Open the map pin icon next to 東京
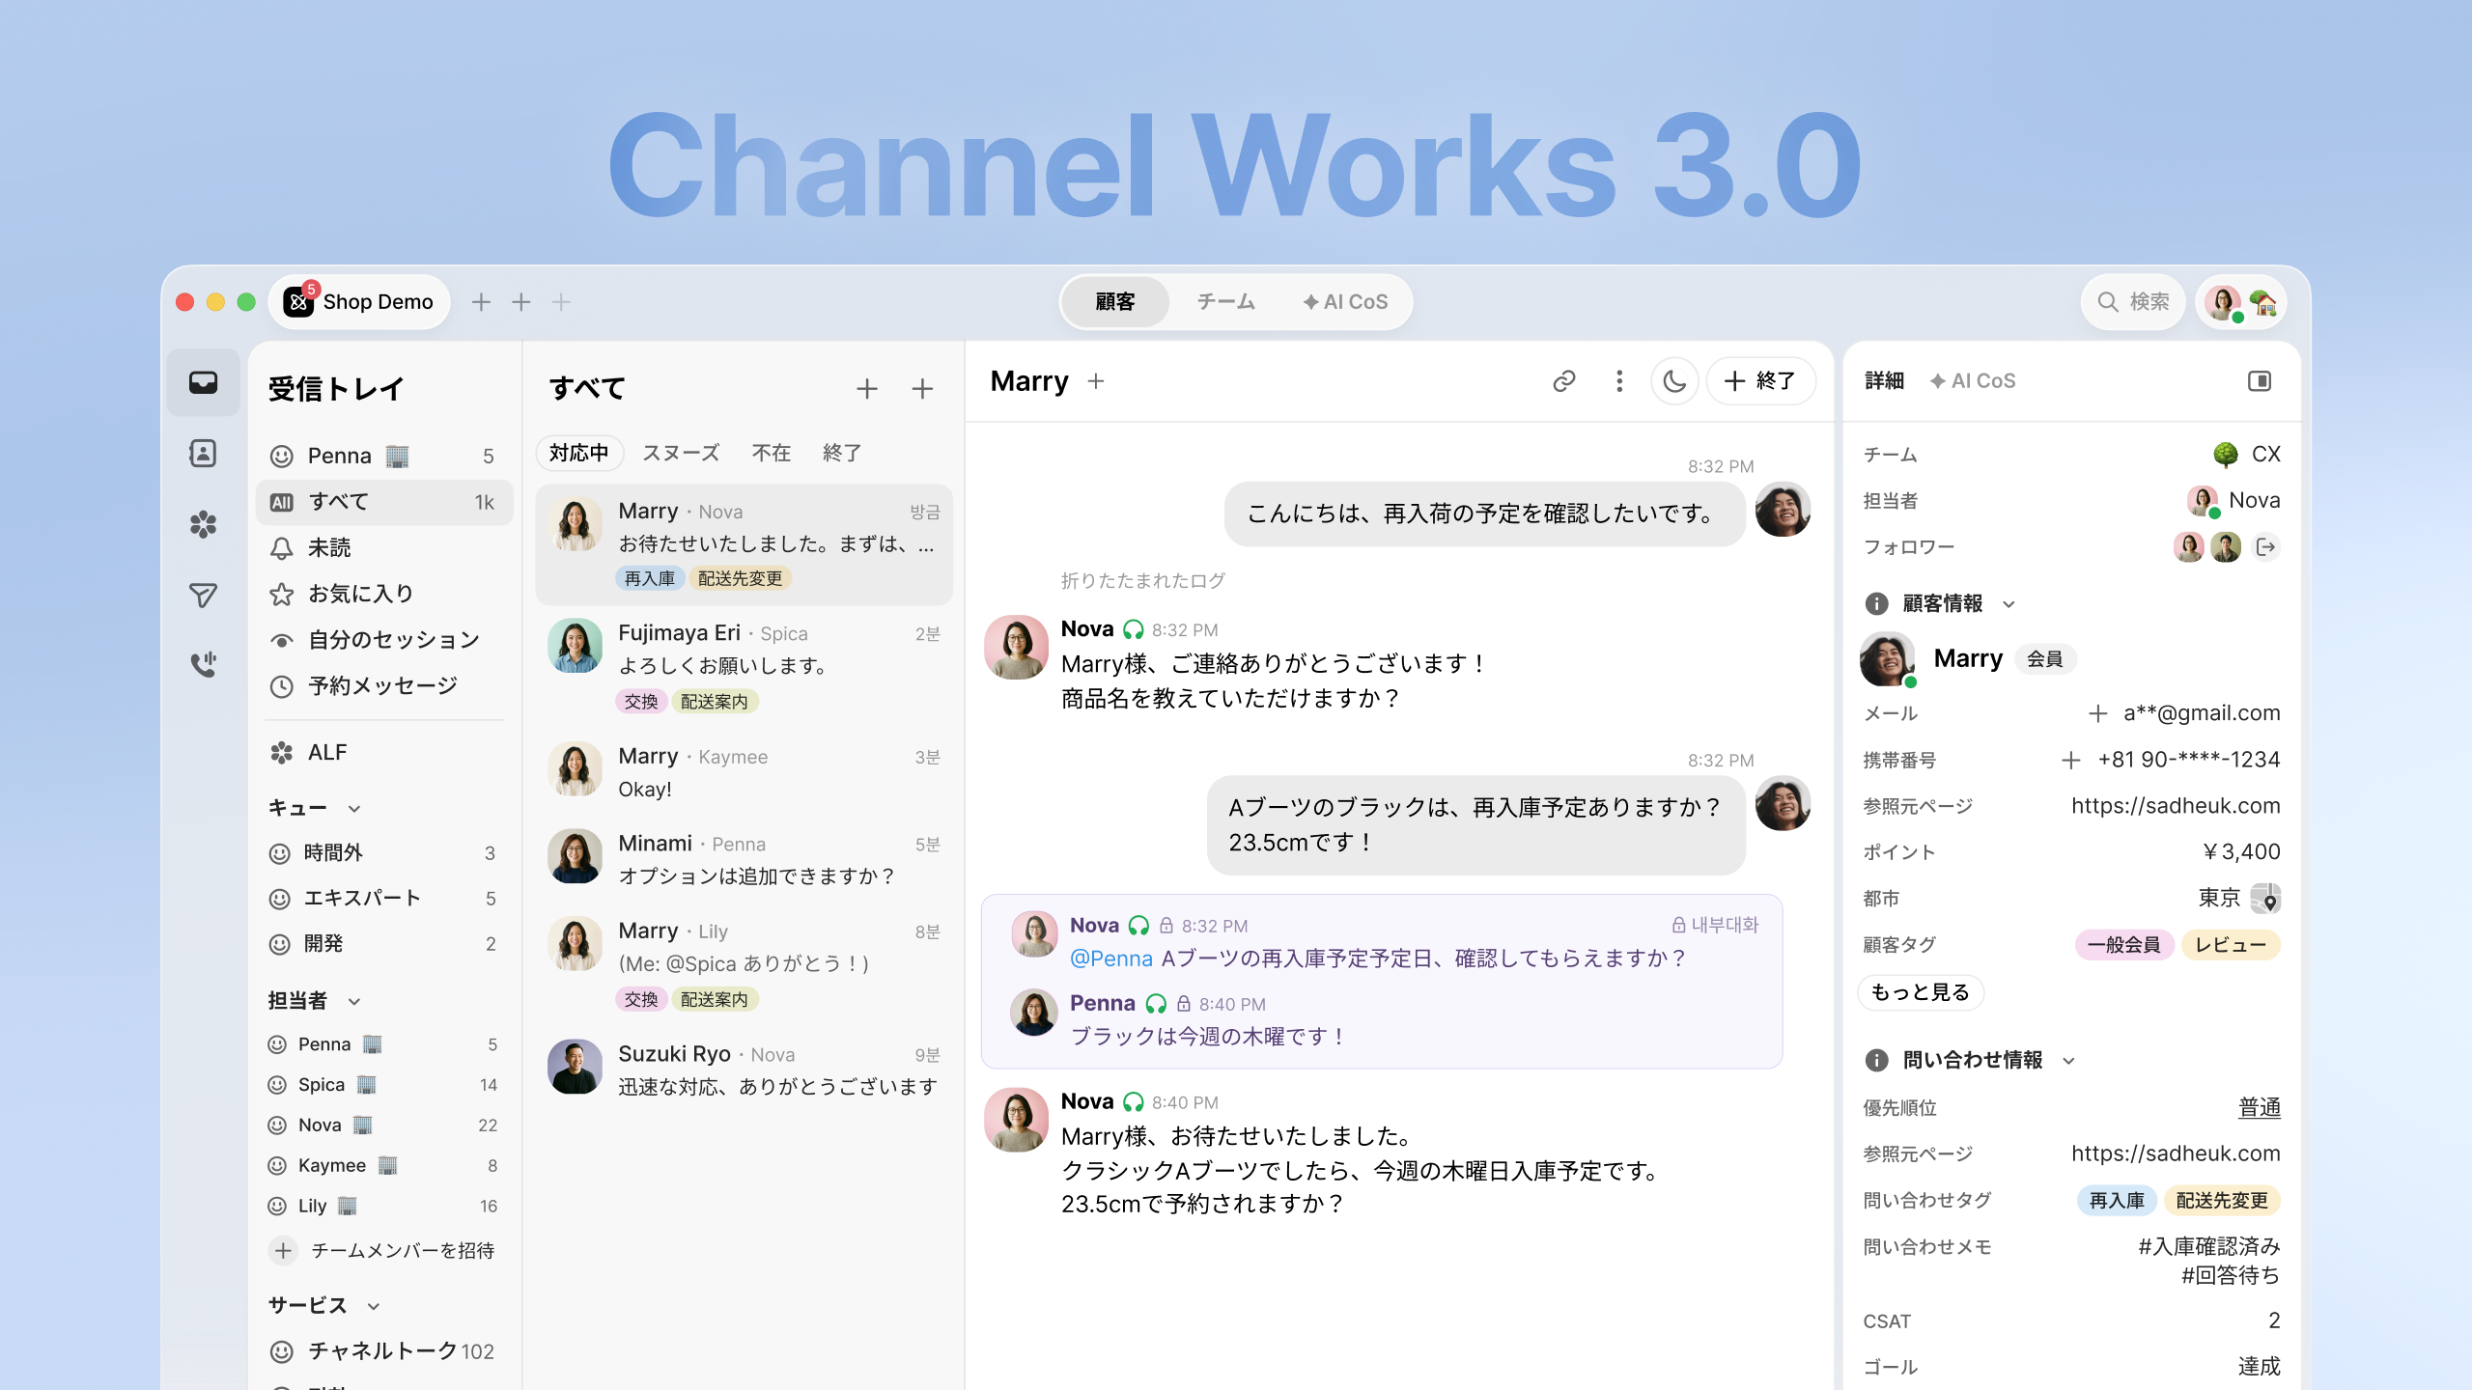Image resolution: width=2472 pixels, height=1390 pixels. pos(2265,899)
